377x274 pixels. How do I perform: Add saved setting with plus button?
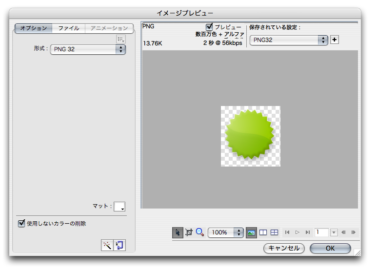click(x=334, y=40)
